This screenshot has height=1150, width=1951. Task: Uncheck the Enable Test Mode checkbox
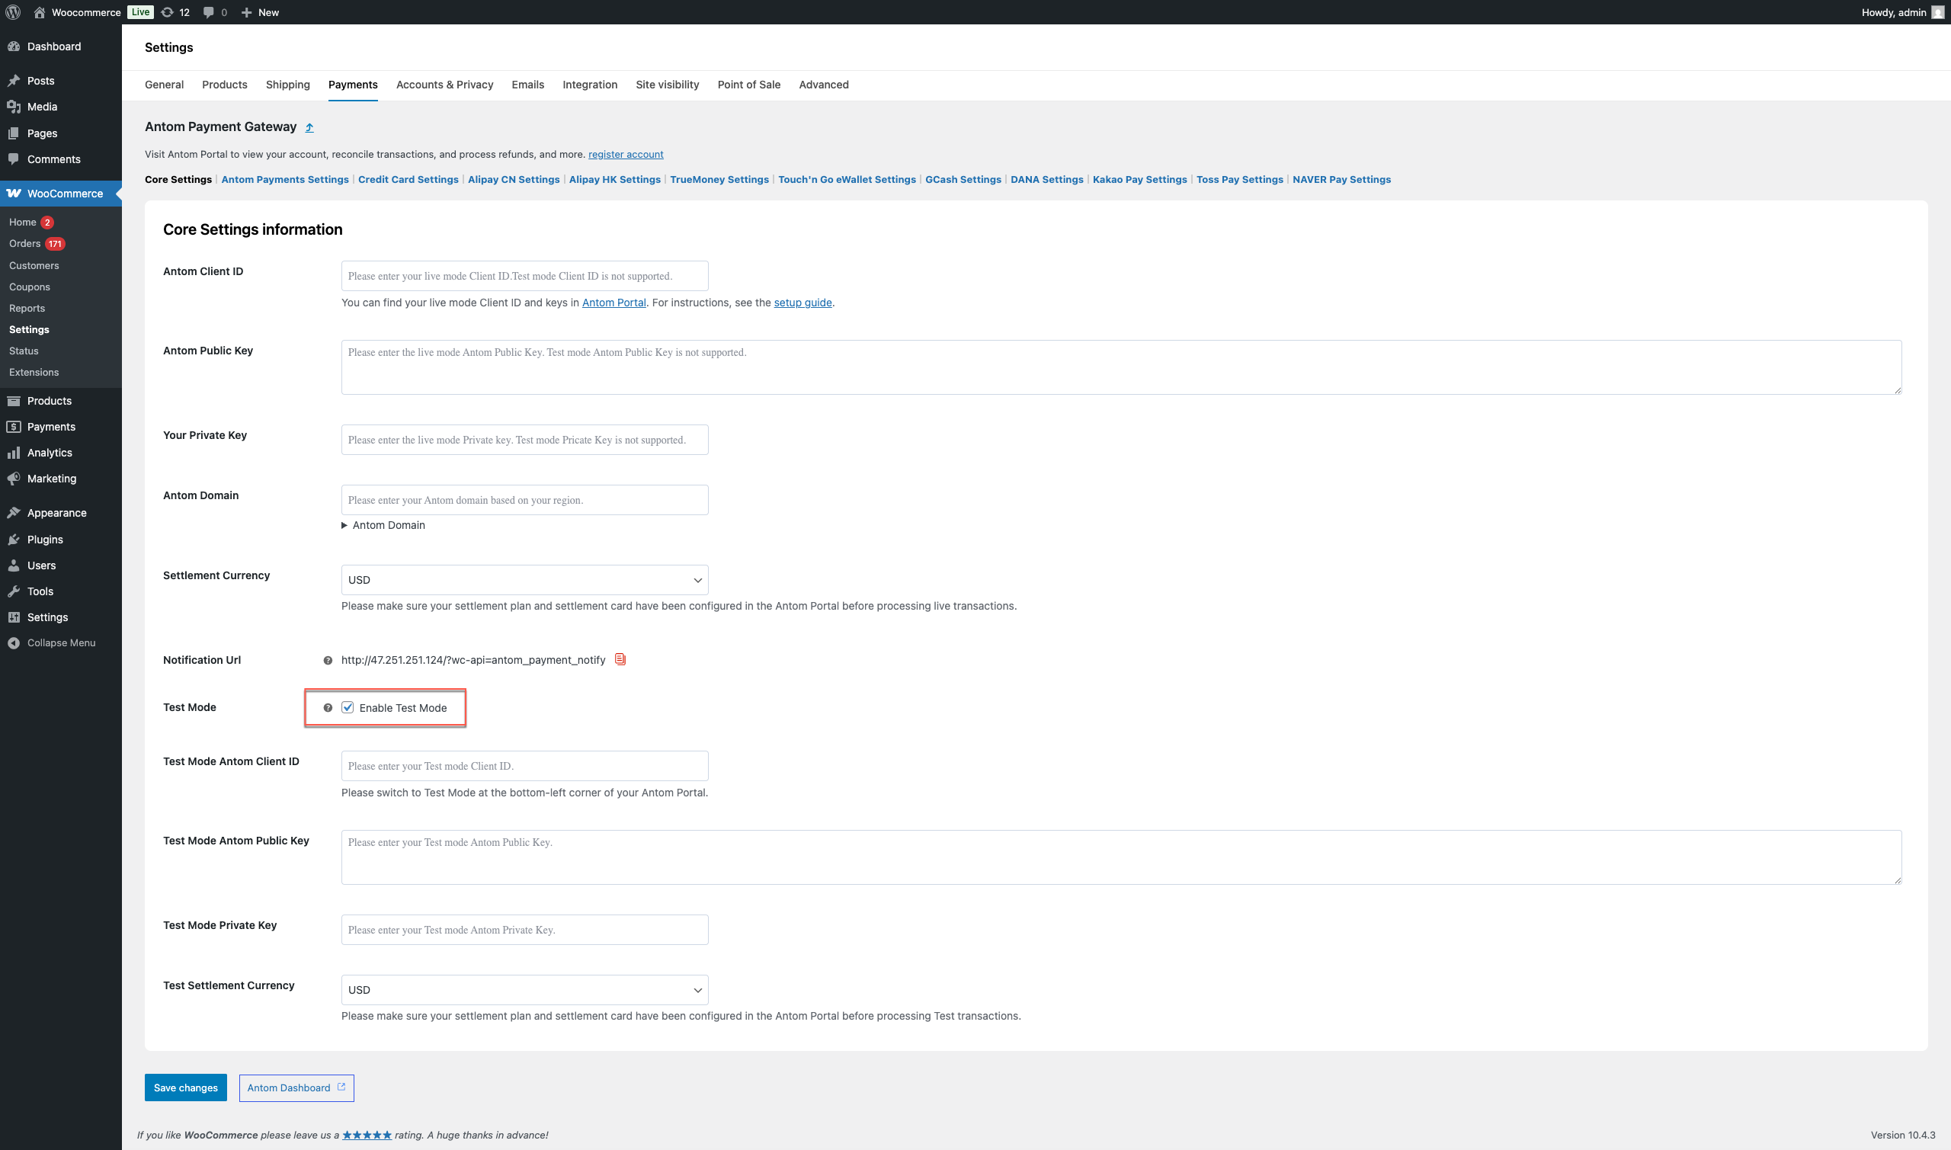pyautogui.click(x=348, y=707)
